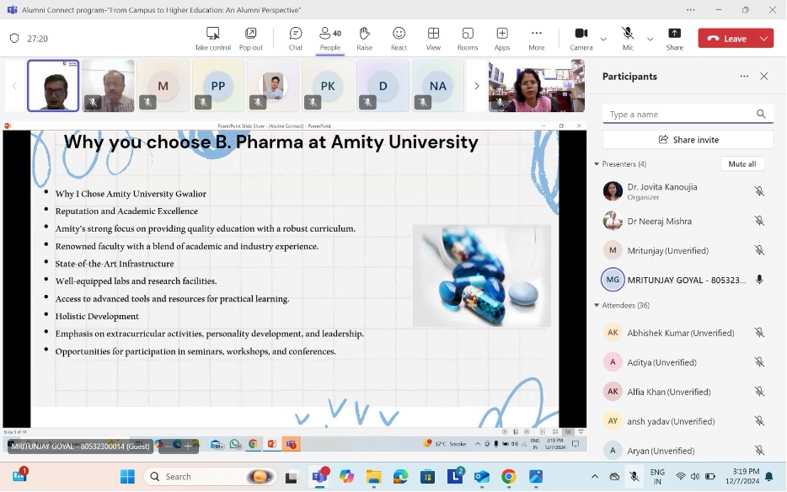Select the PK participant tile
Image resolution: width=787 pixels, height=492 pixels.
click(x=328, y=85)
